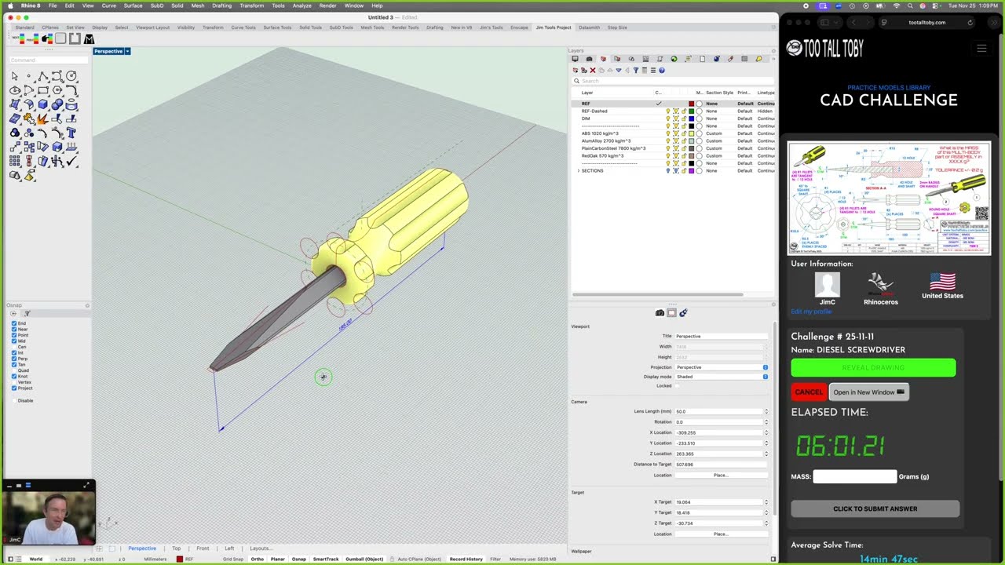Choose the Circle tool in the sidebar

tap(71, 75)
